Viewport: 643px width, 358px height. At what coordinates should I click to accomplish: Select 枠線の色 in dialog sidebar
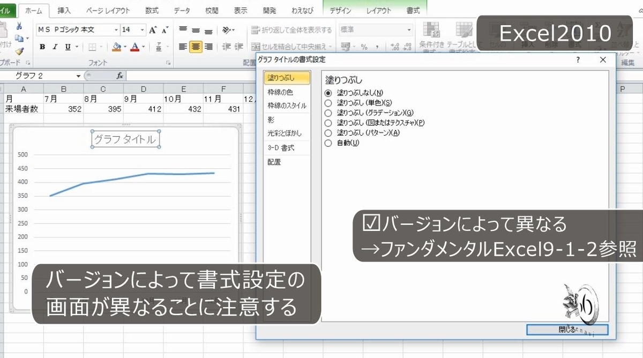287,92
